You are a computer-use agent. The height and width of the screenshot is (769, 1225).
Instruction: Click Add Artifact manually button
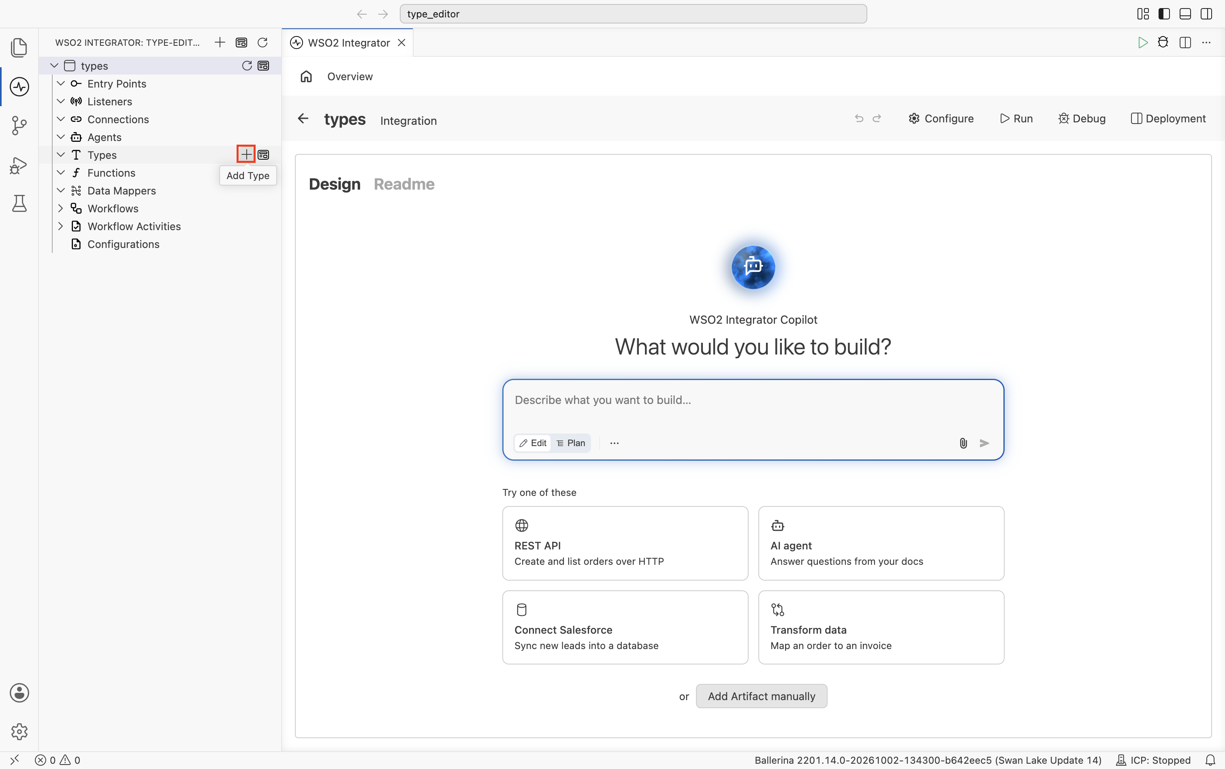click(x=761, y=696)
